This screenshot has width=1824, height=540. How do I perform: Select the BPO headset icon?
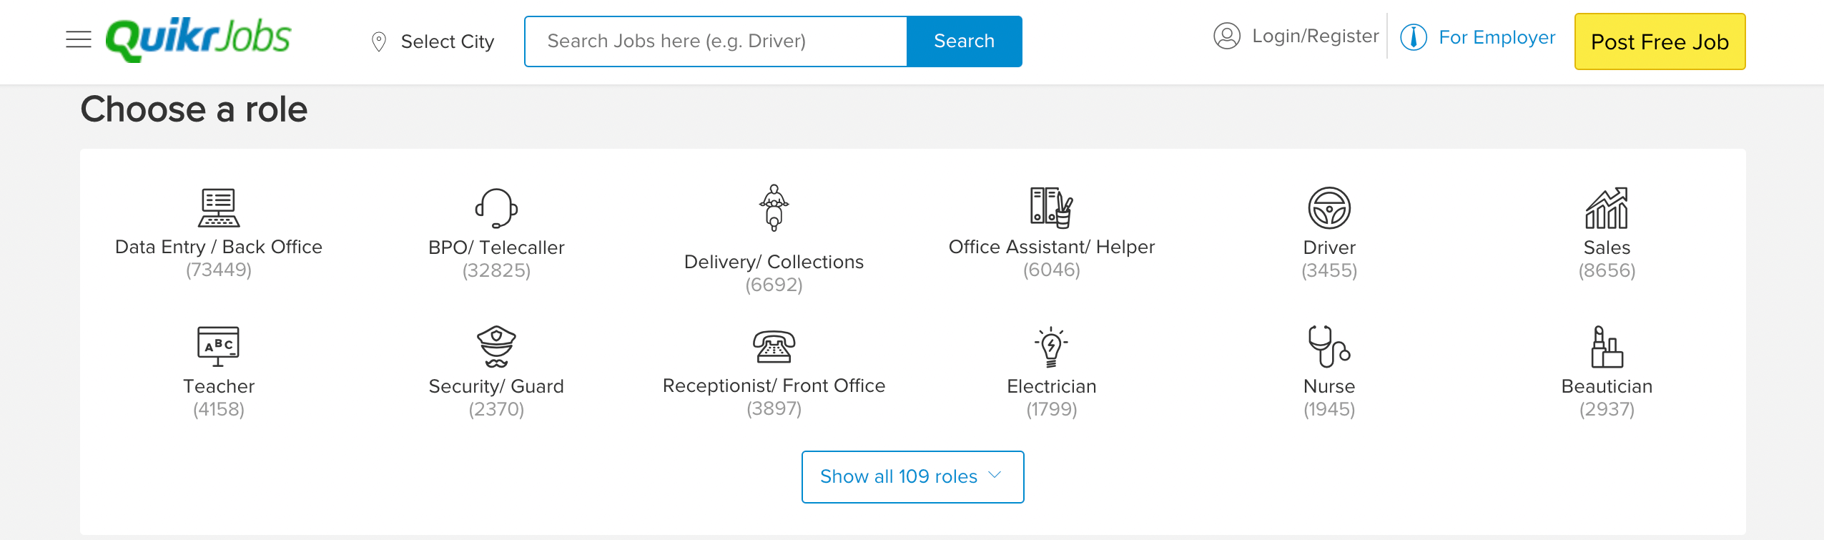coord(496,208)
